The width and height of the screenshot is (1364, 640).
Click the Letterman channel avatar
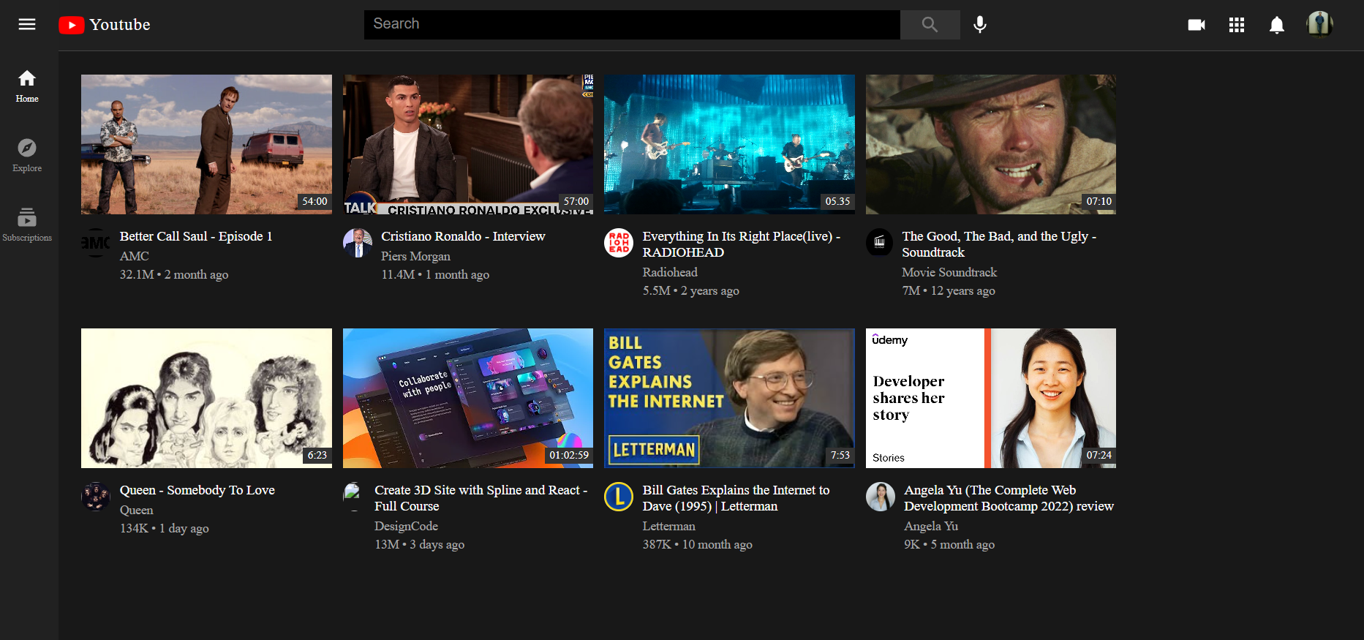pos(619,497)
